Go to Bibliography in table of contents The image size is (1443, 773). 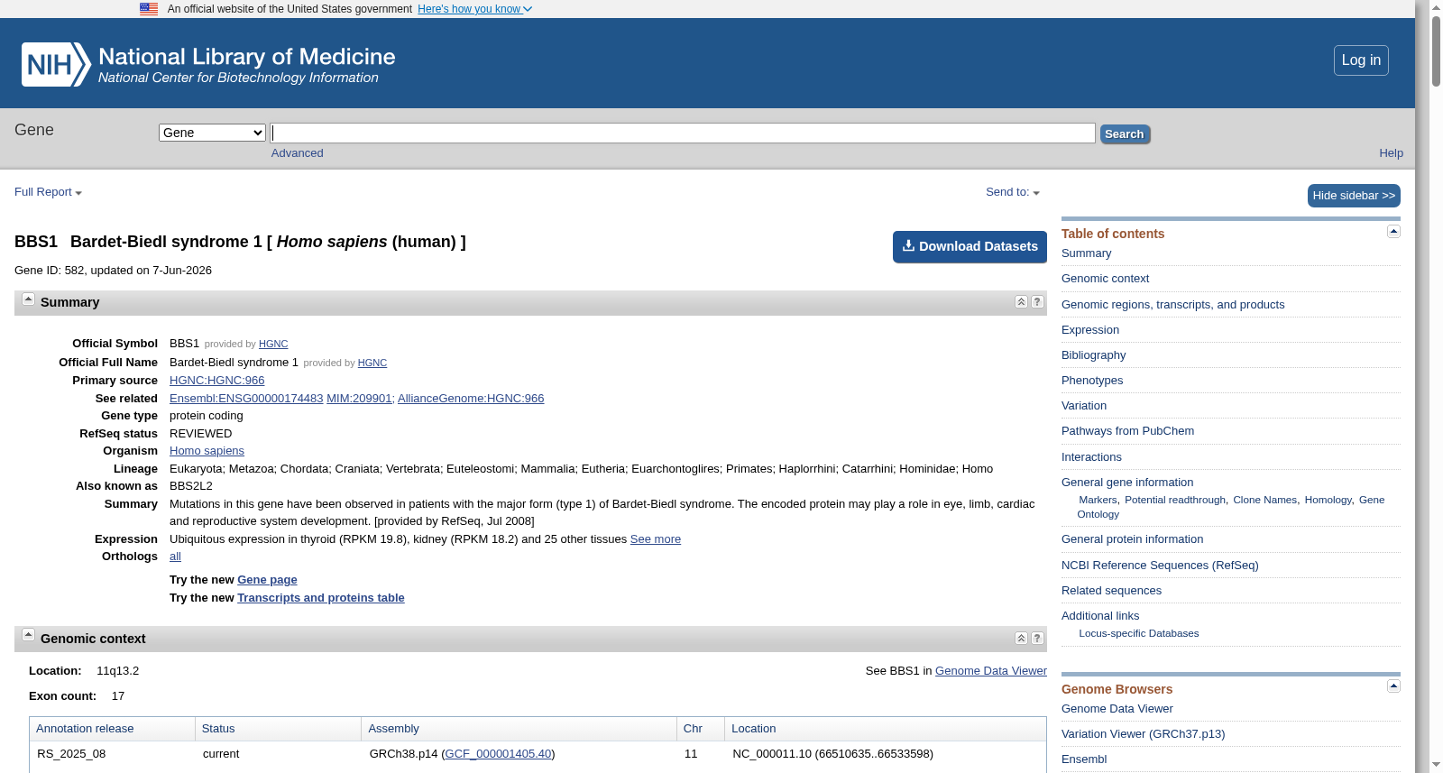[x=1093, y=355]
